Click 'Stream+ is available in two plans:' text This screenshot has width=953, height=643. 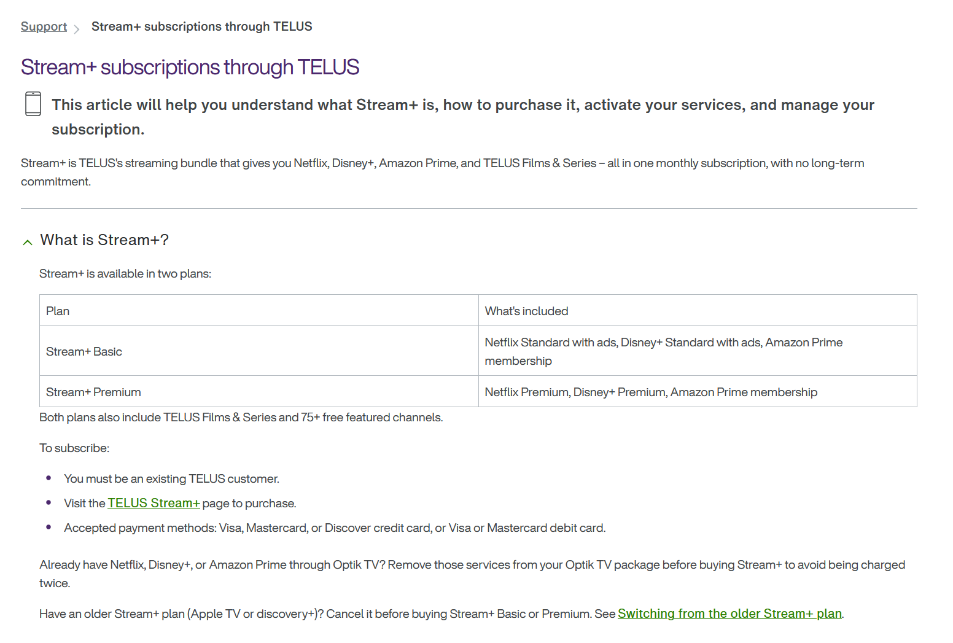tap(125, 274)
